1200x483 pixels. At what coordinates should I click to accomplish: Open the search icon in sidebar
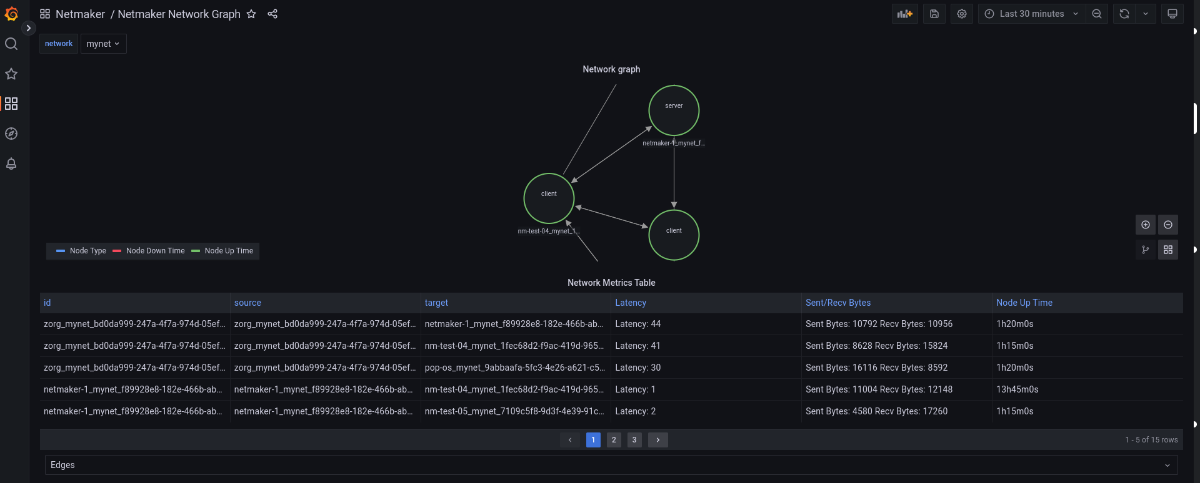pyautogui.click(x=11, y=44)
